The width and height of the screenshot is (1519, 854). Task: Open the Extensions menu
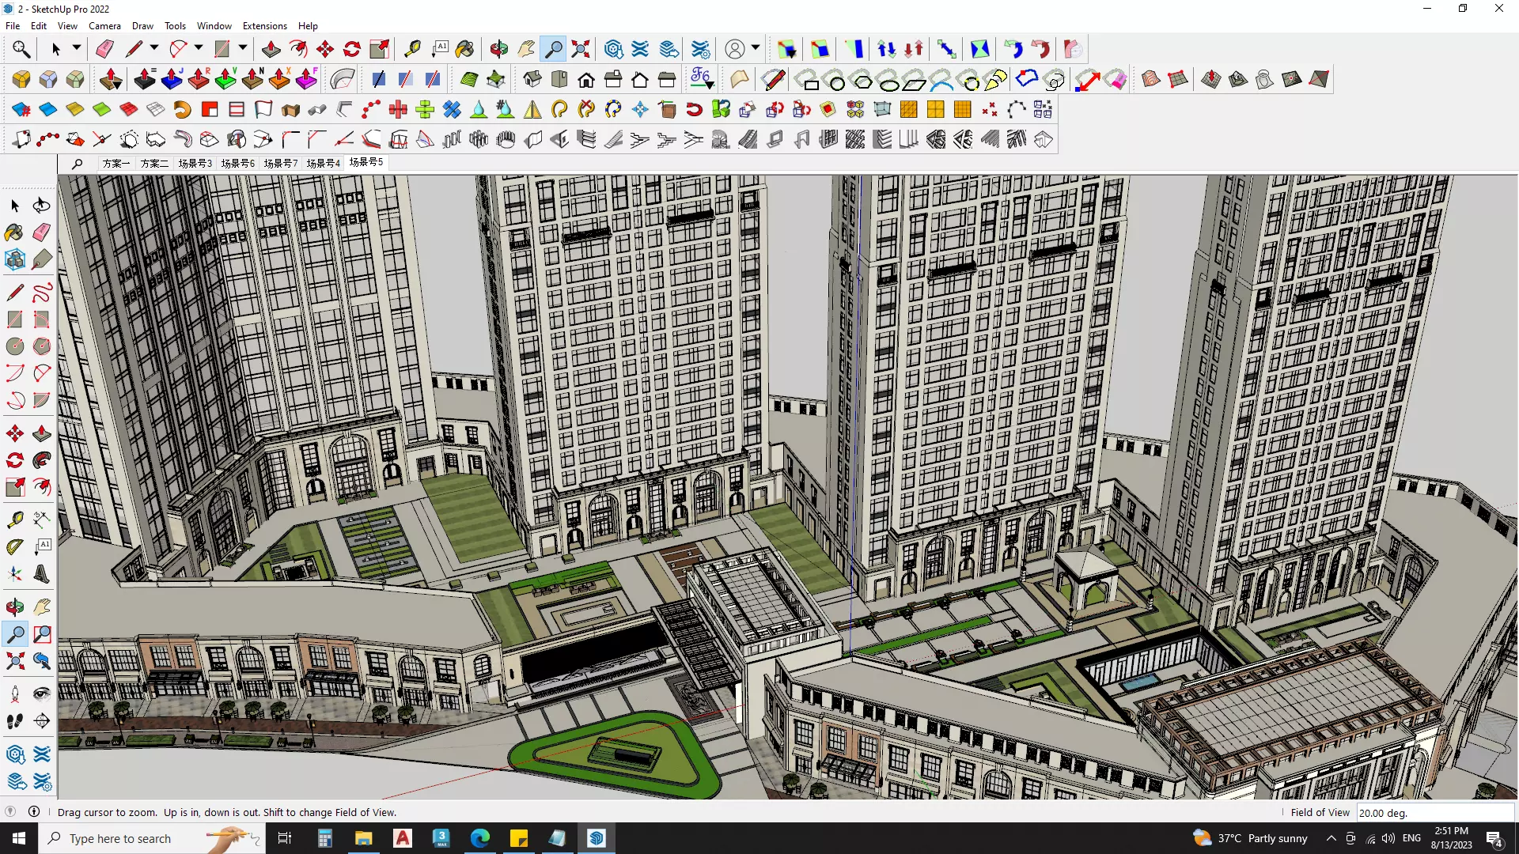pos(265,26)
